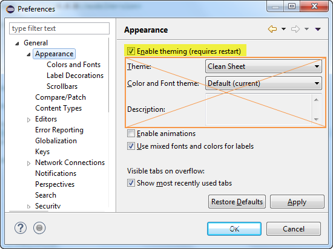Open the forward history dropdown arrow
The width and height of the screenshot is (333, 249).
306,29
